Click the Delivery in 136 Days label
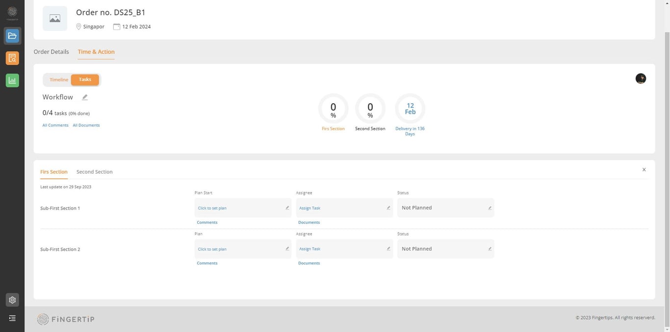The width and height of the screenshot is (670, 332). pyautogui.click(x=410, y=131)
